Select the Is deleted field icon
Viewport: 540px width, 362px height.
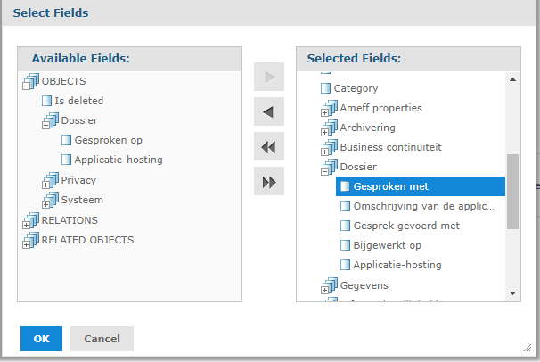[x=46, y=101]
